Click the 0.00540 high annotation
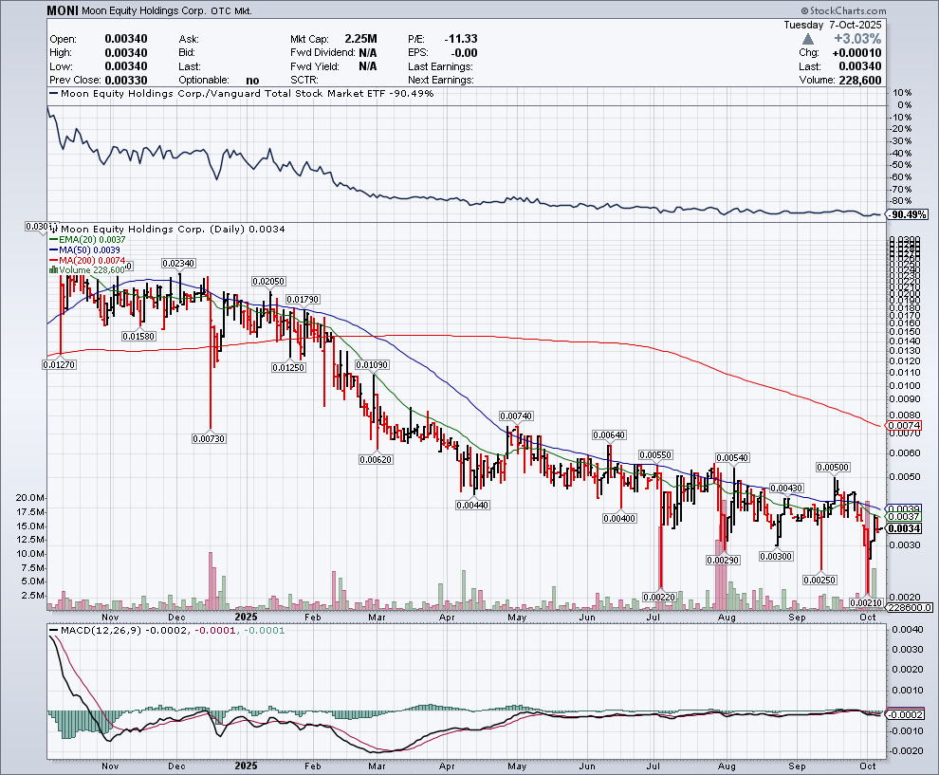The height and width of the screenshot is (775, 939). [x=732, y=457]
